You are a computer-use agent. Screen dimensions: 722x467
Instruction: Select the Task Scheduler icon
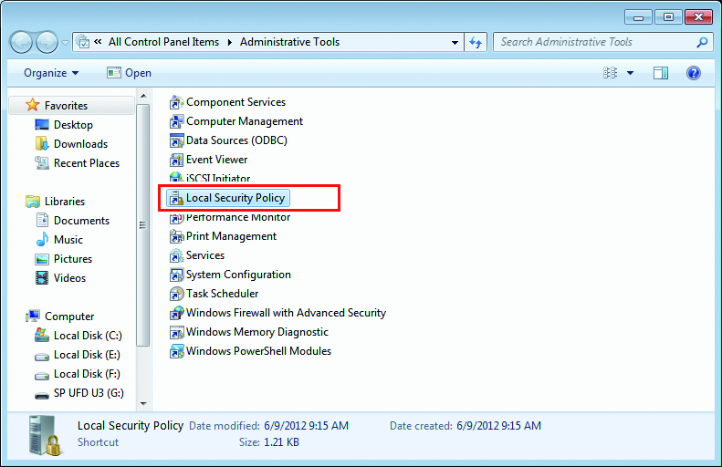177,294
